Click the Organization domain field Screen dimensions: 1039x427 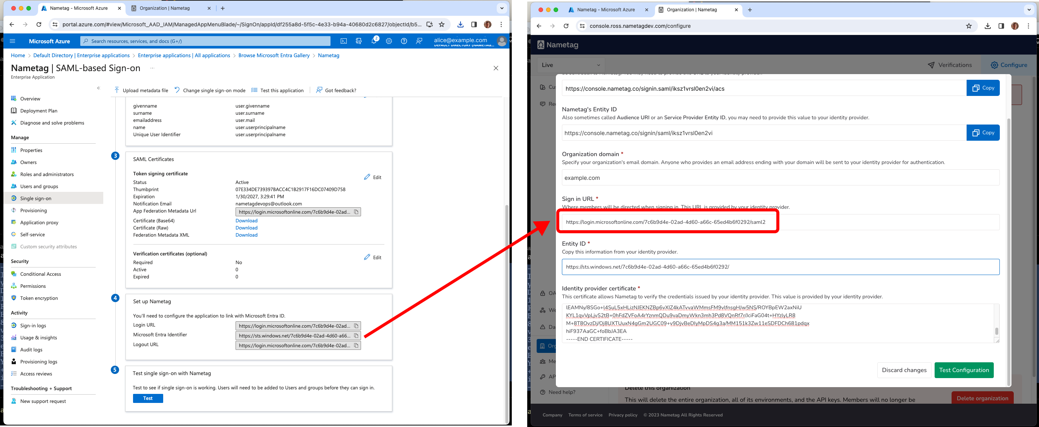point(780,178)
